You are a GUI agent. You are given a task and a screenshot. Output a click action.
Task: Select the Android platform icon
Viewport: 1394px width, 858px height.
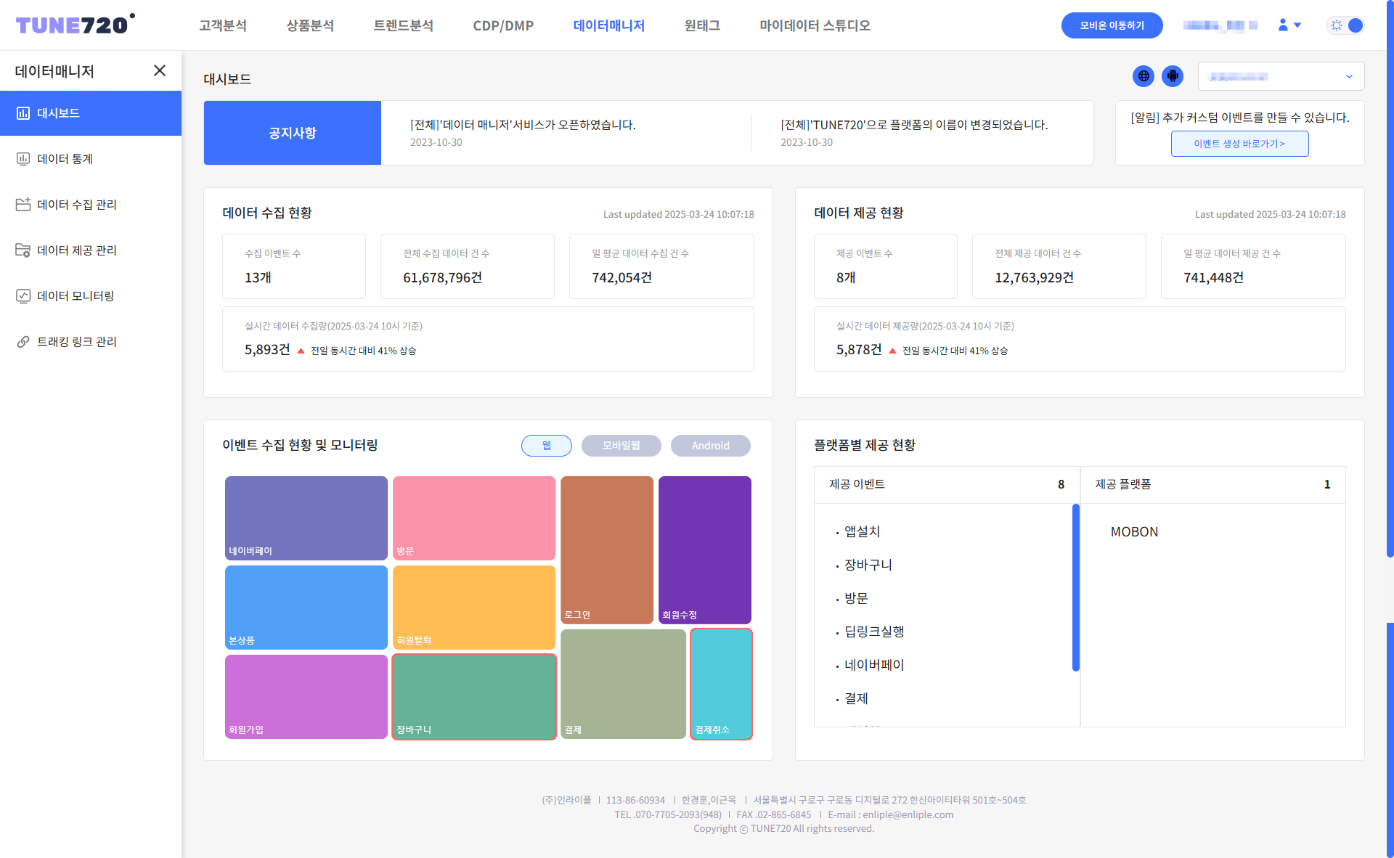[x=1173, y=76]
